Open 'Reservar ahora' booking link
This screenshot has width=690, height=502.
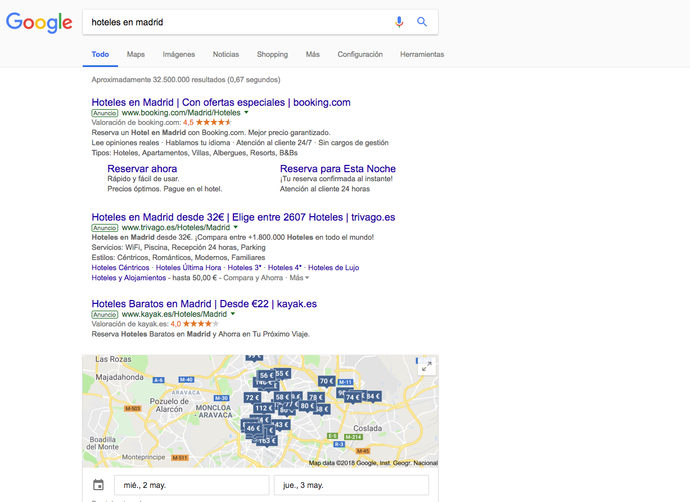point(142,169)
